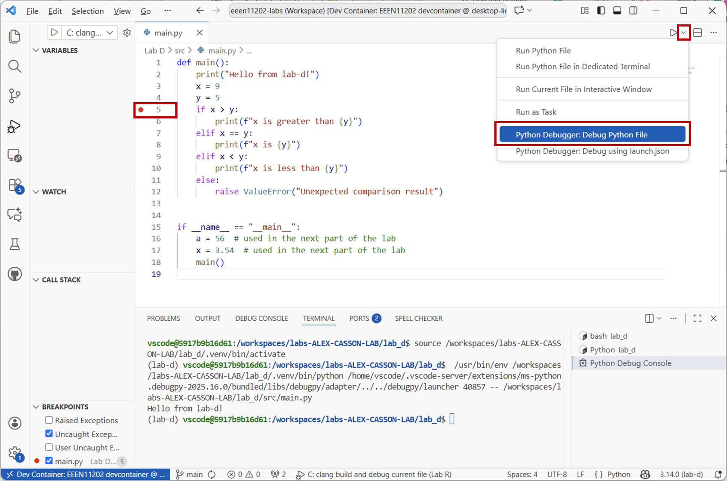This screenshot has height=481, width=727.
Task: Open the Search view icon
Action: 15,66
